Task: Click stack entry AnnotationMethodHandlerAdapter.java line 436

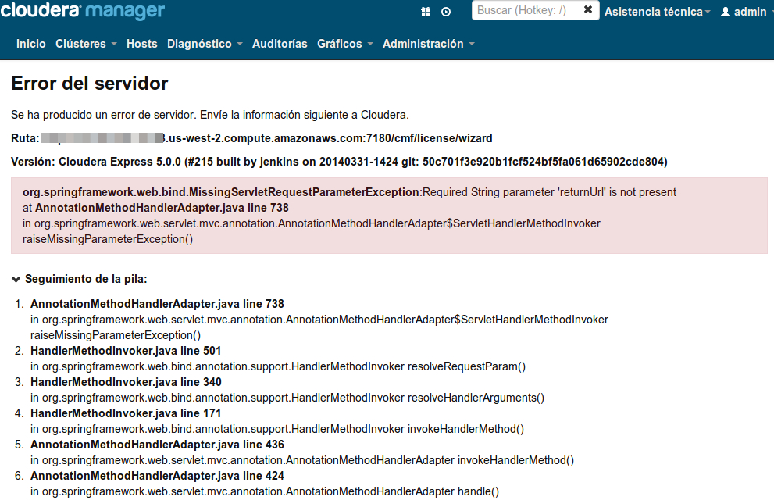Action: (x=157, y=445)
